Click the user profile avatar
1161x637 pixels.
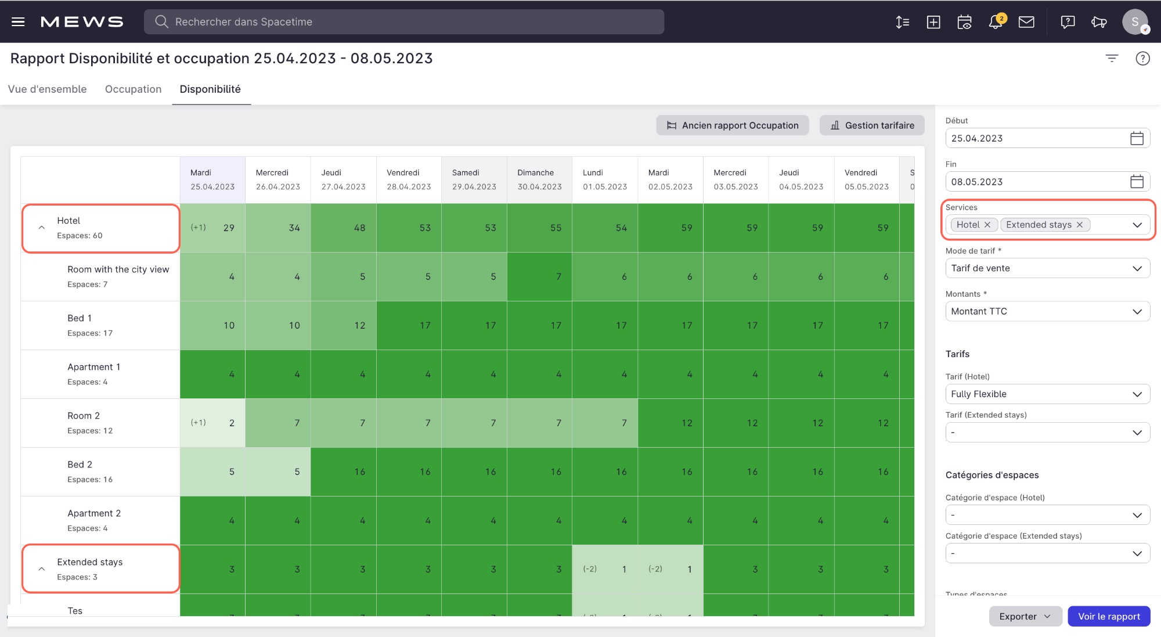(x=1134, y=22)
